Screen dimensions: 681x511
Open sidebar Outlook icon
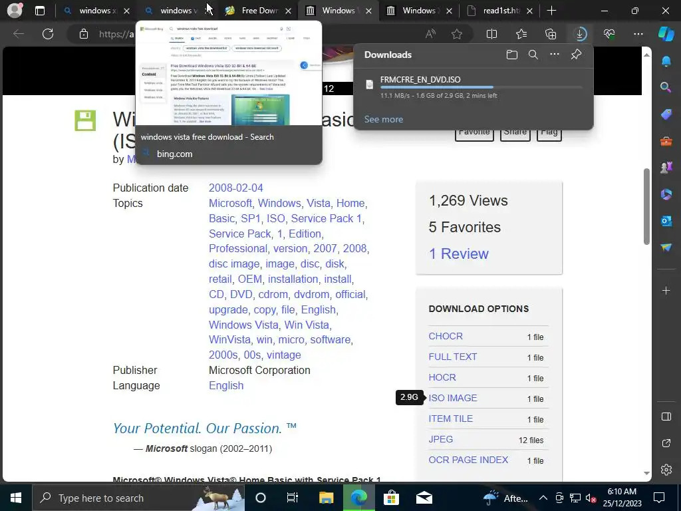pyautogui.click(x=666, y=221)
